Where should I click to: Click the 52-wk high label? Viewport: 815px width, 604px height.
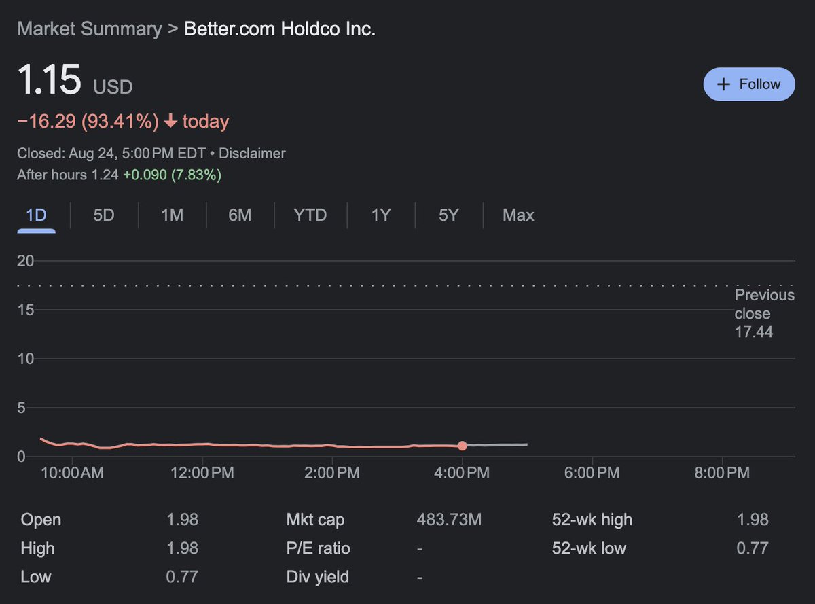coord(592,520)
